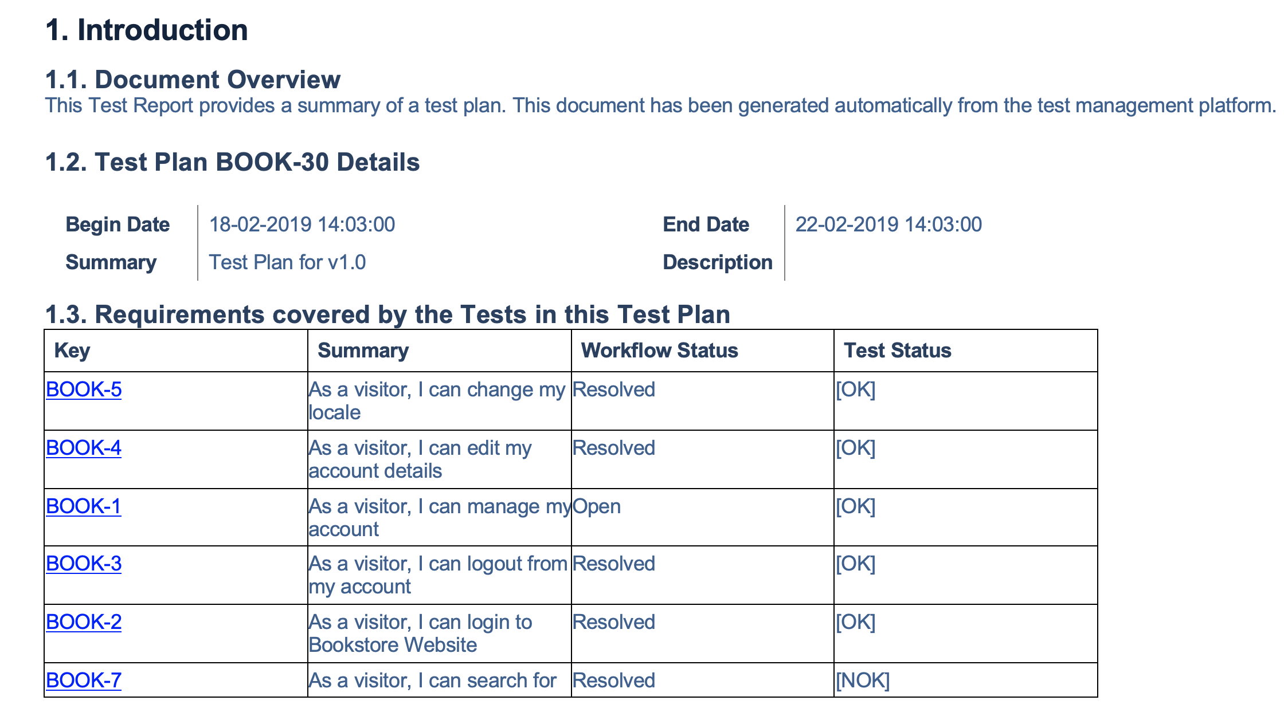Click the [NOK] test status for BOOK-7
Viewport: 1284px width, 716px height.
coord(863,680)
